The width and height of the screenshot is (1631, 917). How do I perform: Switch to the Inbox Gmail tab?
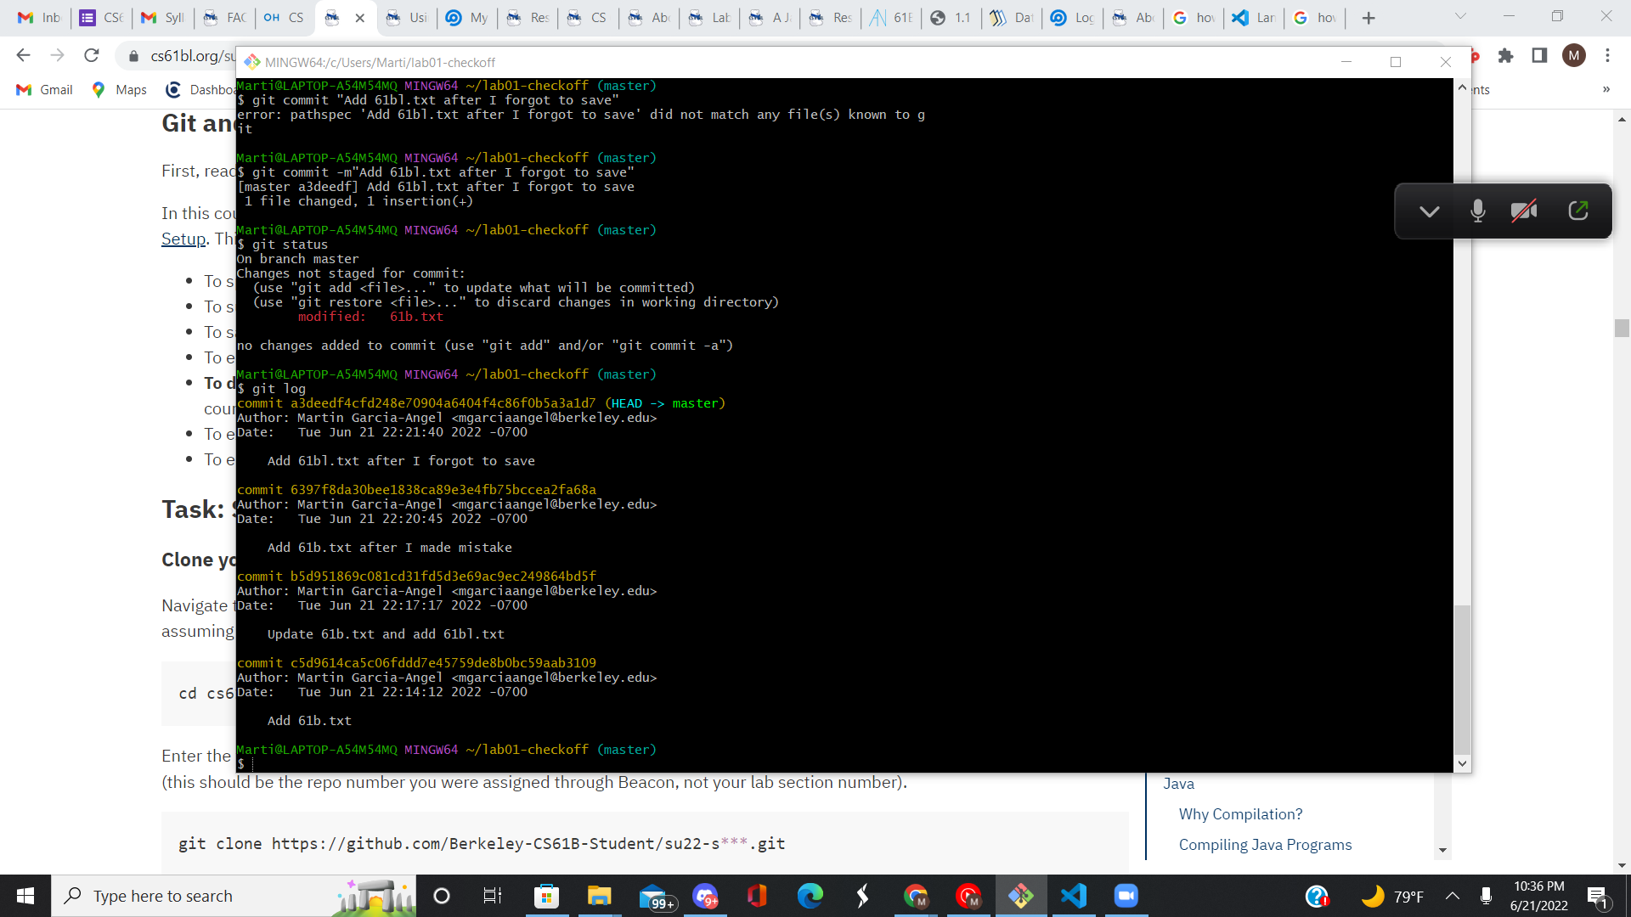click(x=39, y=18)
